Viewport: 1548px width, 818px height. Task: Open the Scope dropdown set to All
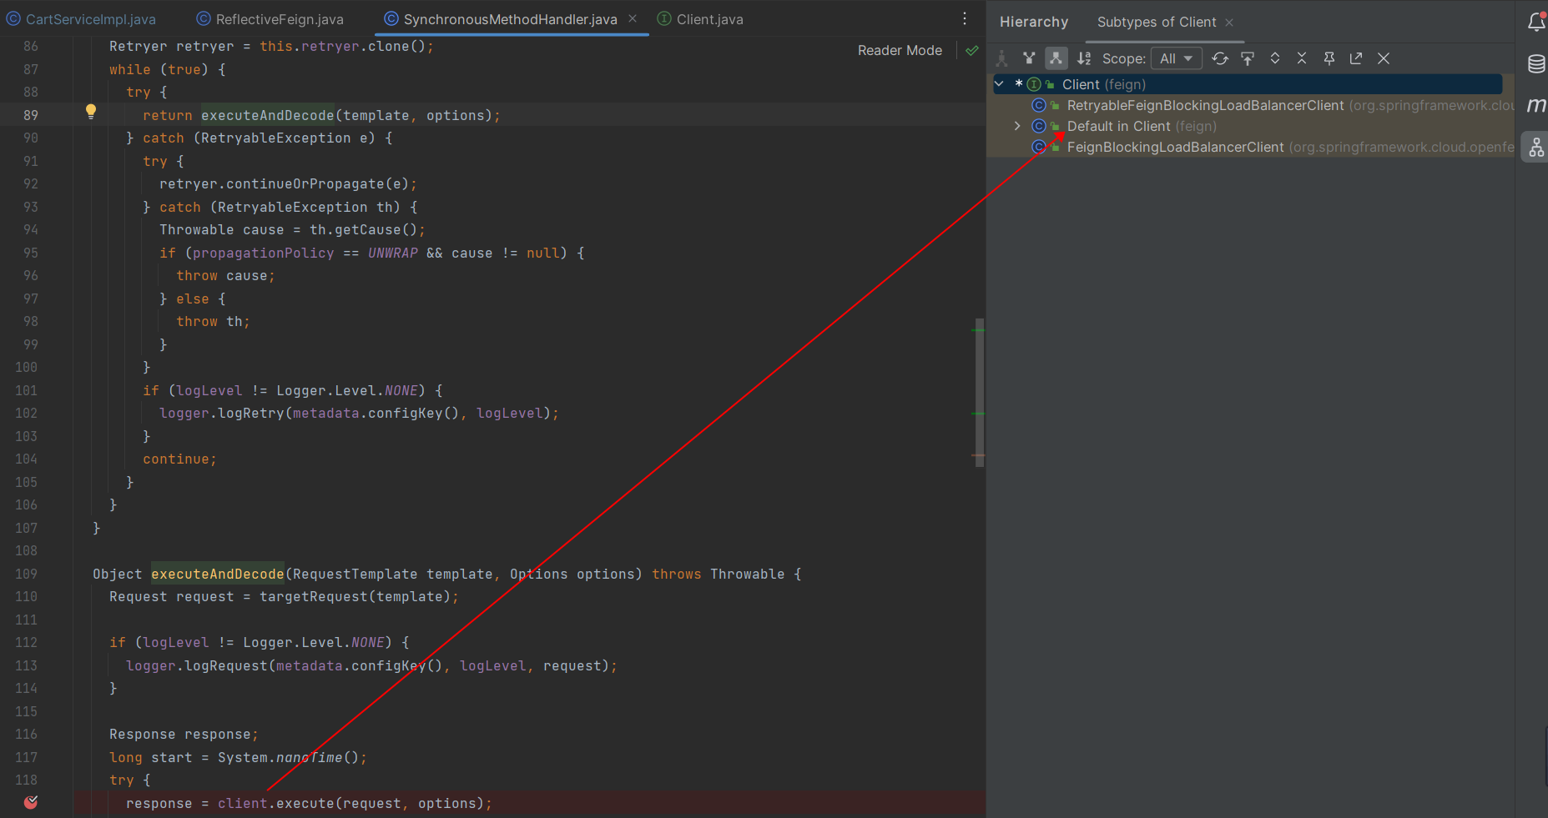(x=1176, y=58)
